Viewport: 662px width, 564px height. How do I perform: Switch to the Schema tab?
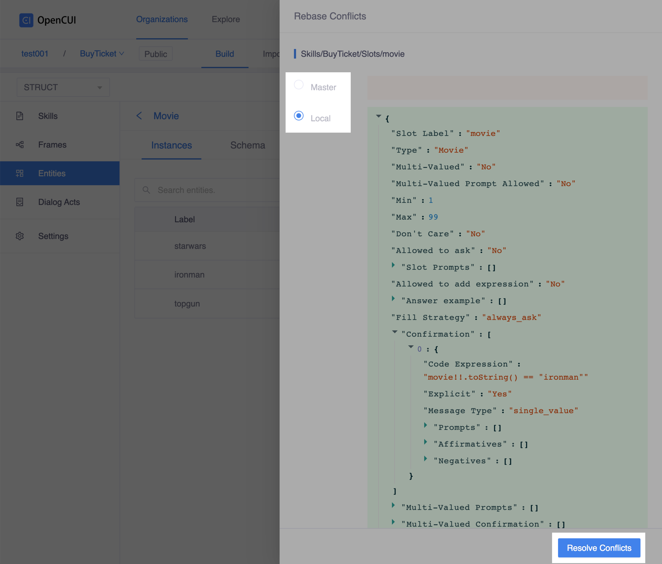[x=248, y=145]
